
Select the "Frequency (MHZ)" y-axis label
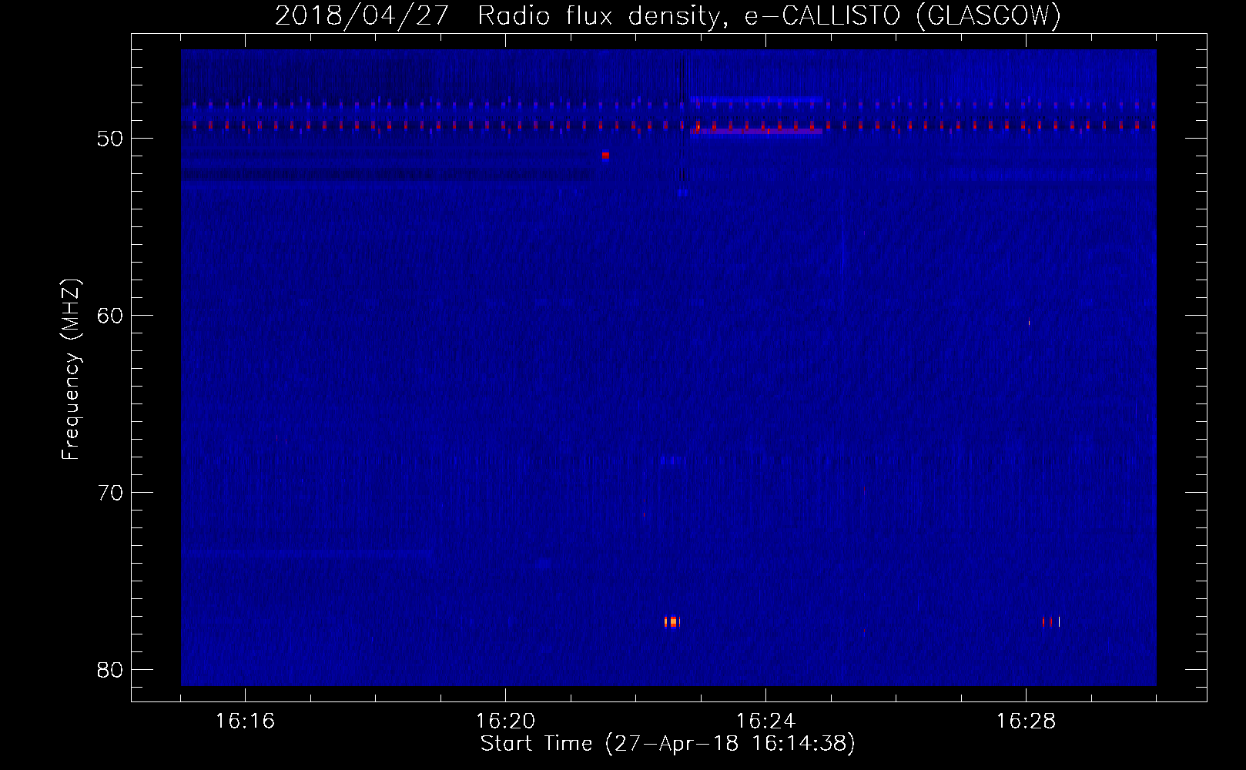71,370
